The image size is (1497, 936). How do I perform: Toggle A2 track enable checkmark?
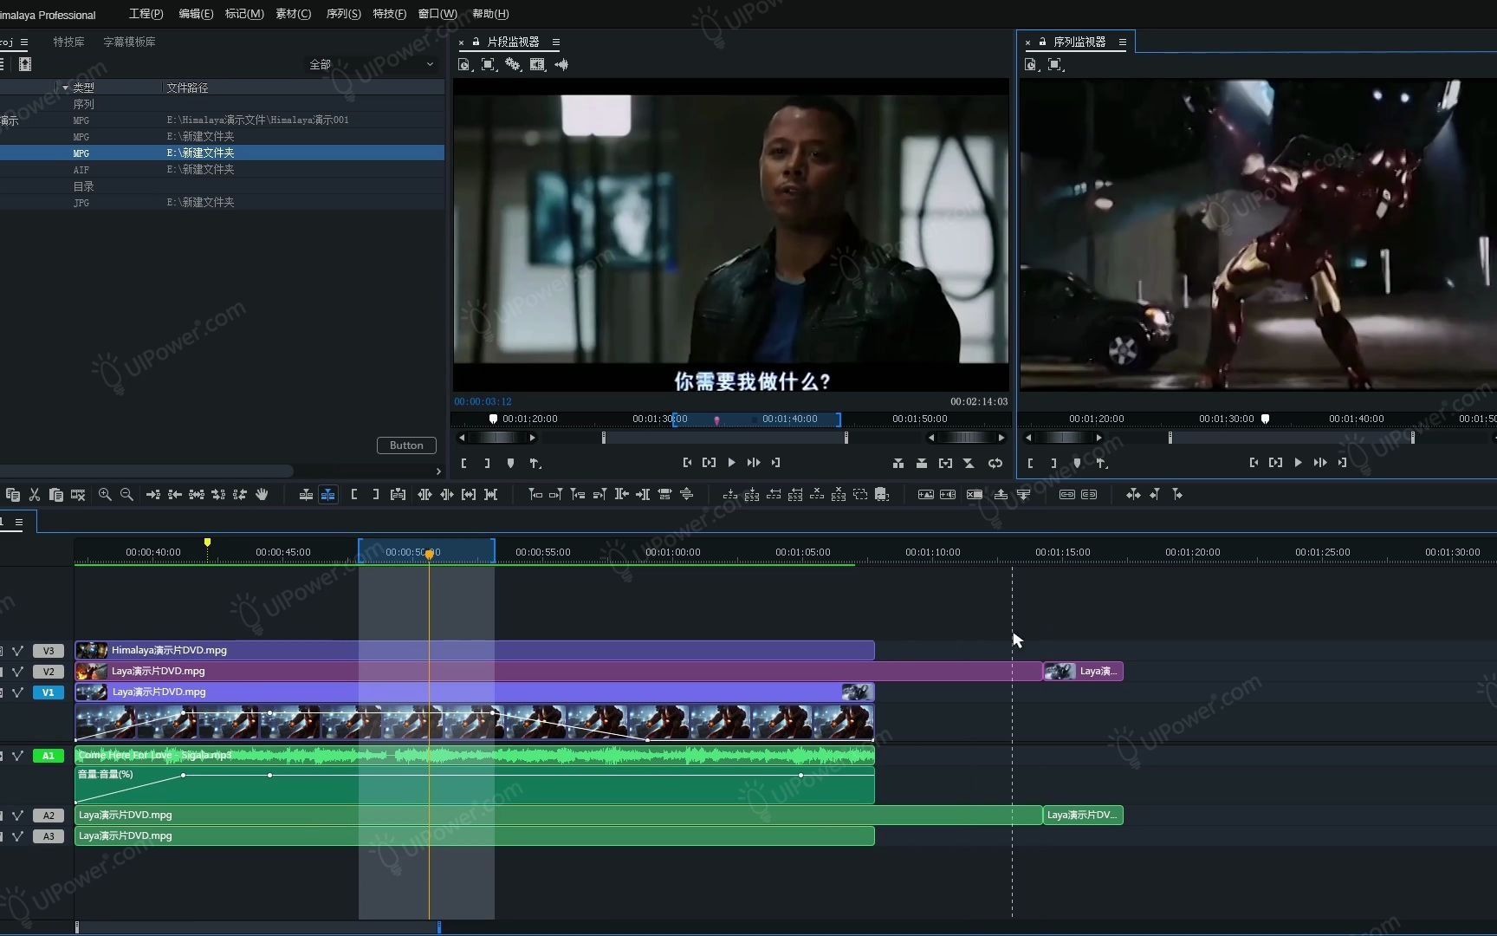(17, 815)
